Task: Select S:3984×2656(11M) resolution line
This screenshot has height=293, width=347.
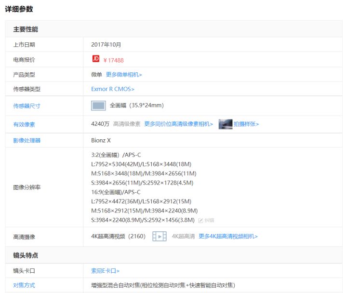Action: pyautogui.click(x=142, y=183)
